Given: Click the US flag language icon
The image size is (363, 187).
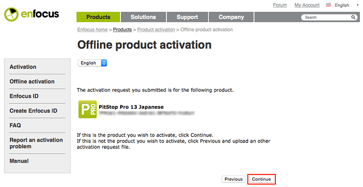Looking at the screenshot, I should pyautogui.click(x=328, y=5).
